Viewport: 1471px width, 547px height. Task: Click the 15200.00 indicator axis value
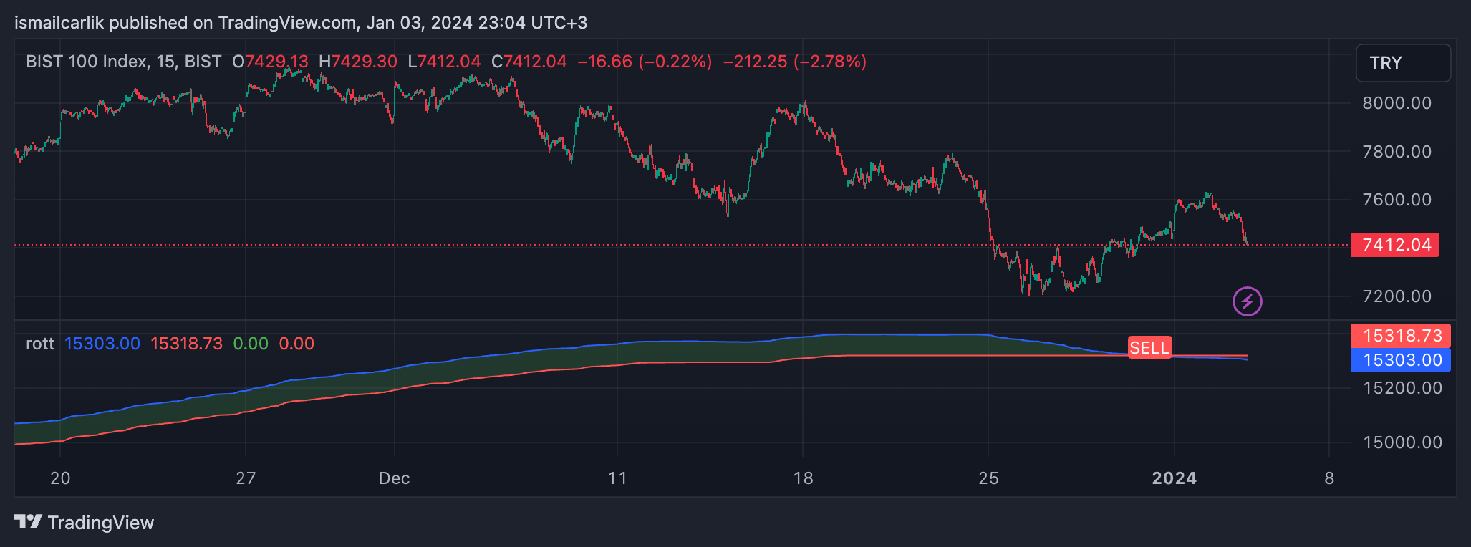click(x=1402, y=388)
